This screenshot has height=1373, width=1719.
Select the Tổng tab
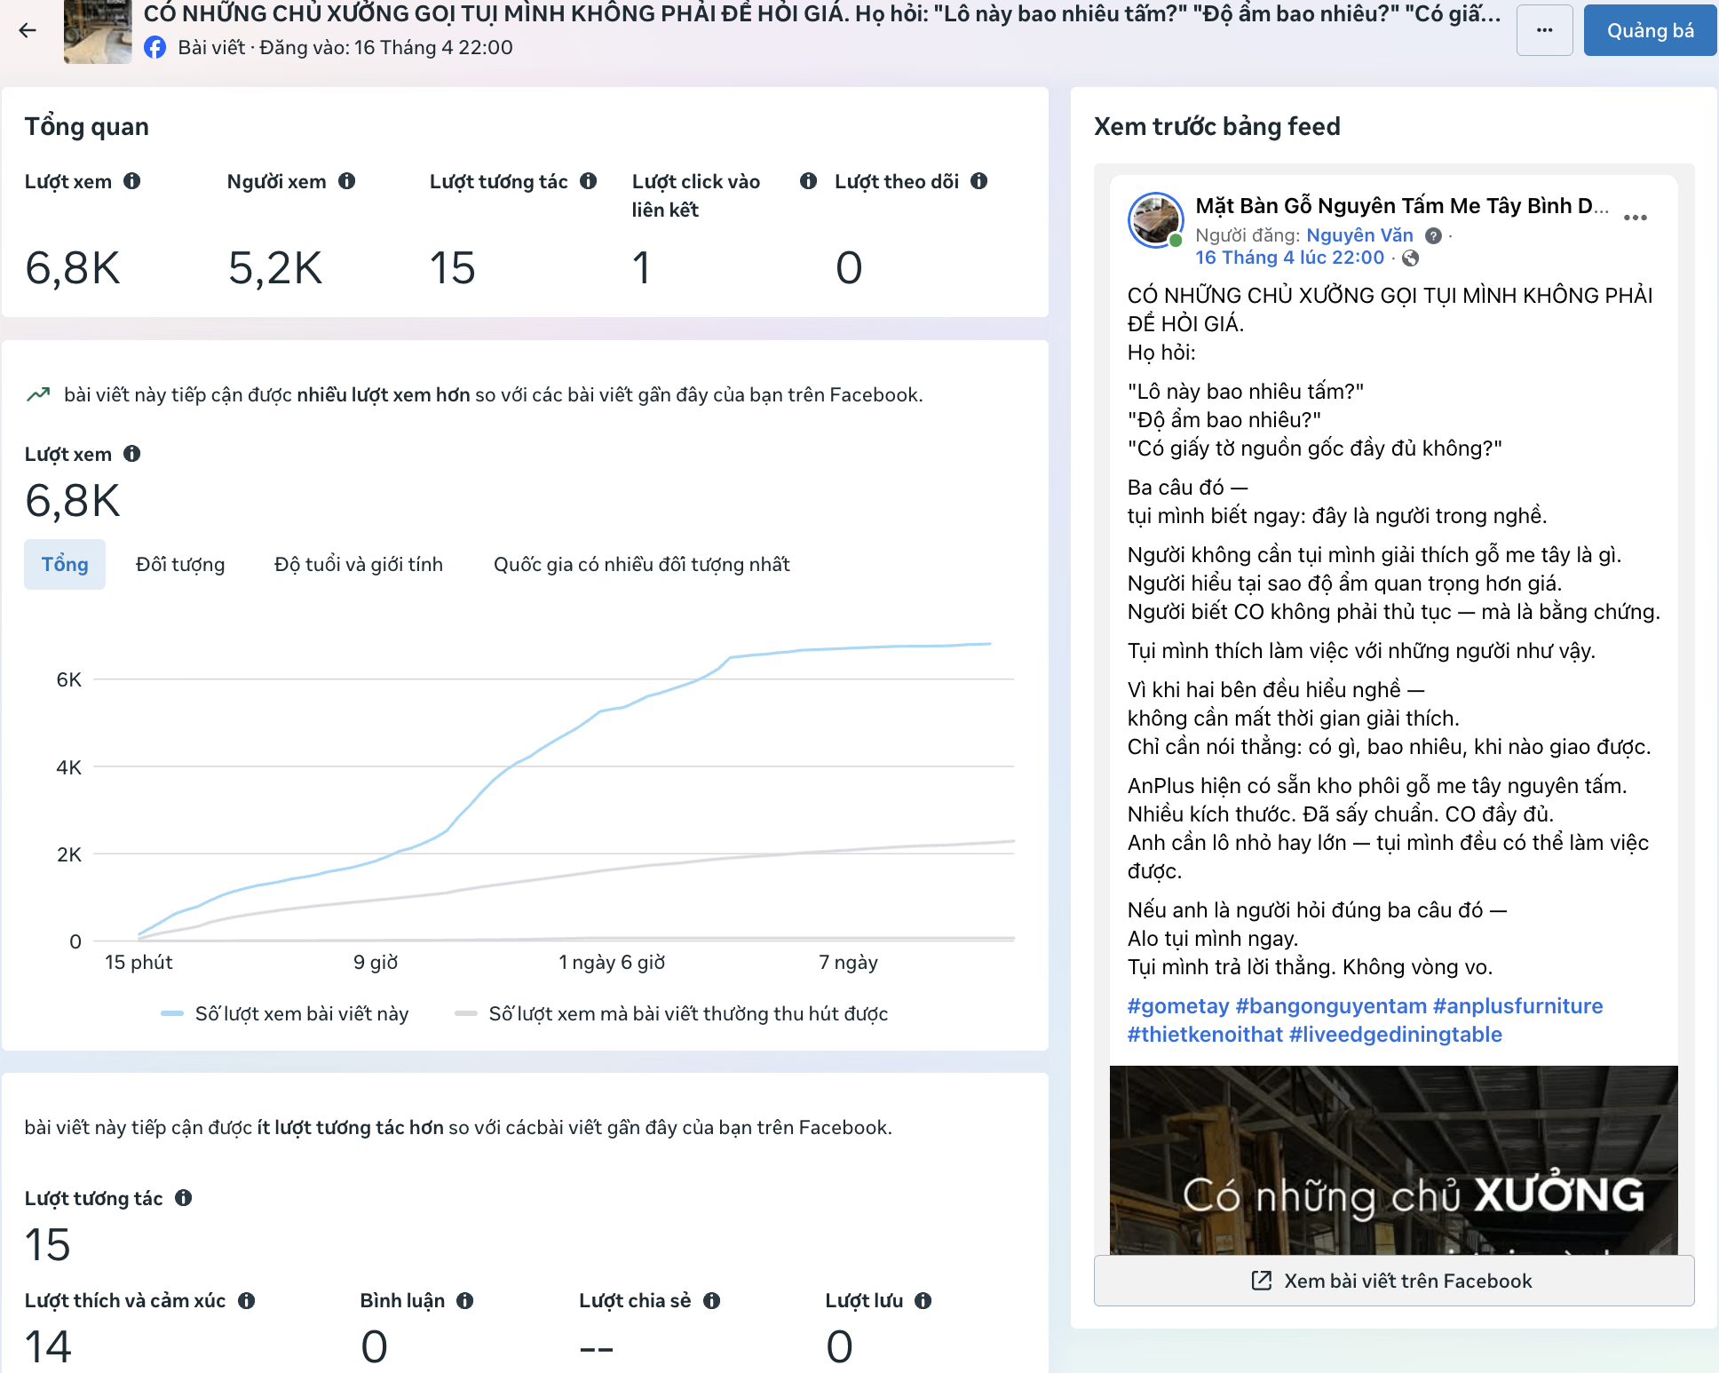pyautogui.click(x=65, y=564)
